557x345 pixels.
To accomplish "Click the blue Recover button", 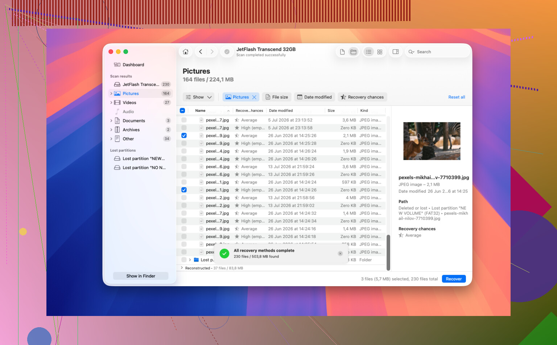I will (x=454, y=279).
